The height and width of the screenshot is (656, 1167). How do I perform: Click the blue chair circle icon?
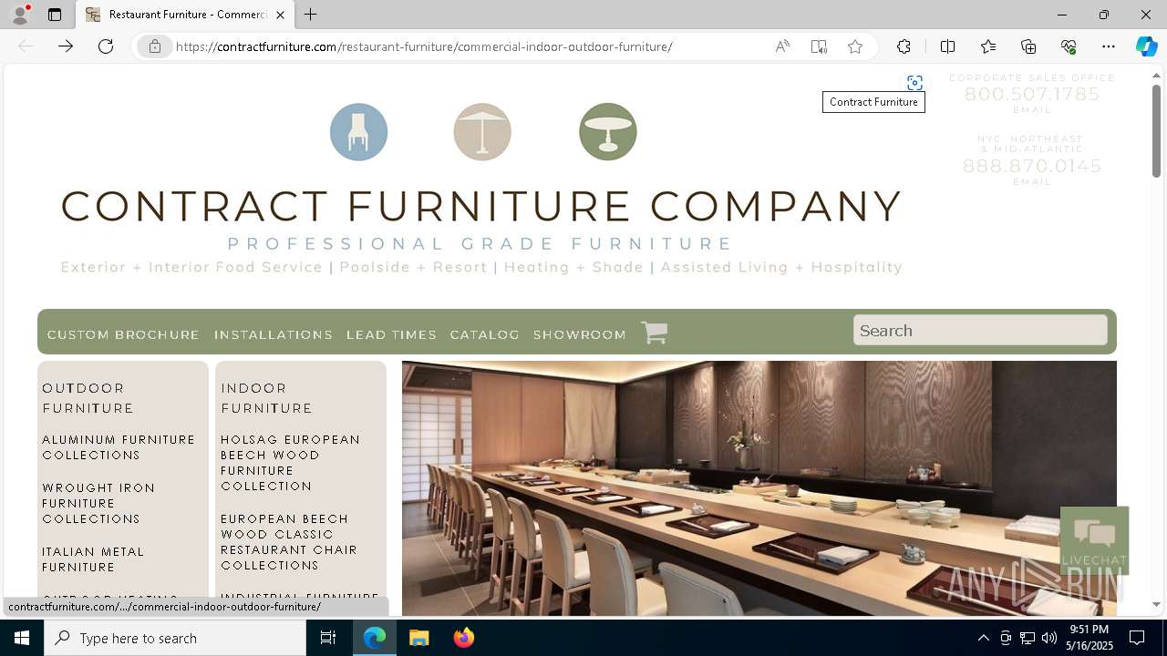point(358,132)
